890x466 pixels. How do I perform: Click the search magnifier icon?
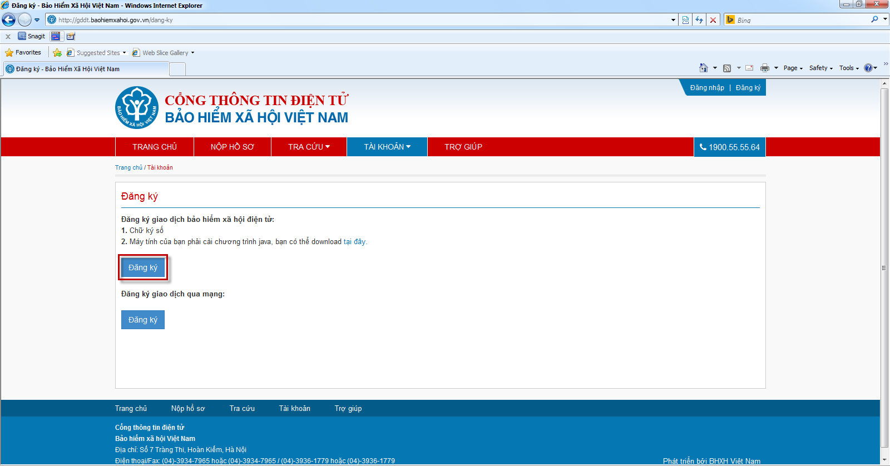(x=874, y=19)
